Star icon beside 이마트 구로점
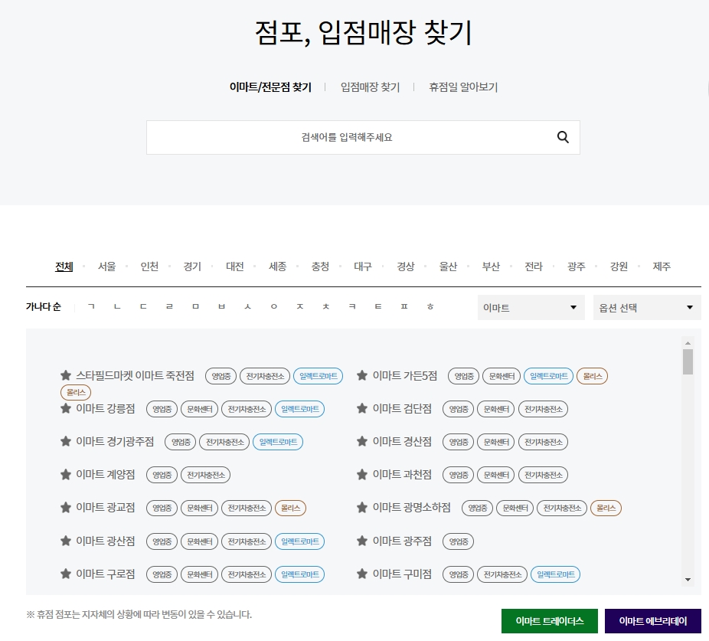The image size is (709, 641). [x=66, y=574]
